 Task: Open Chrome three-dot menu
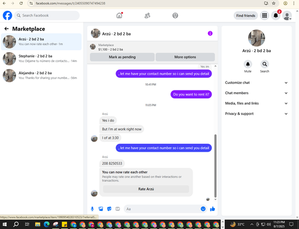click(x=294, y=3)
